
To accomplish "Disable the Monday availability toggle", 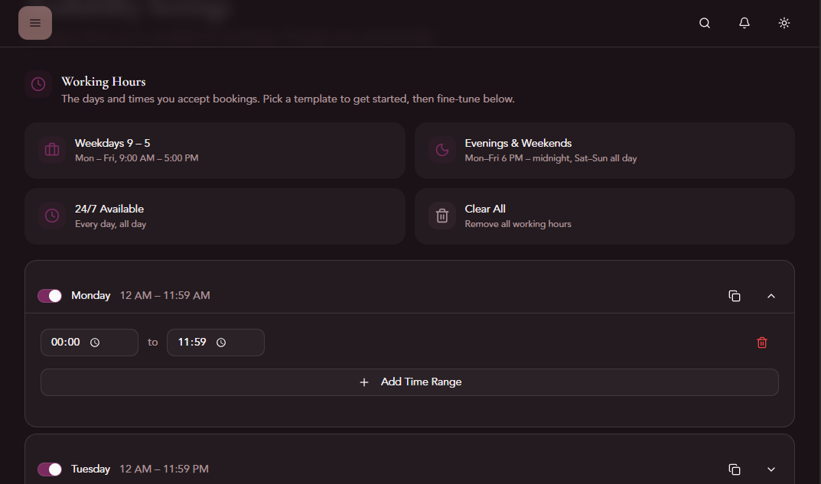I will point(49,295).
